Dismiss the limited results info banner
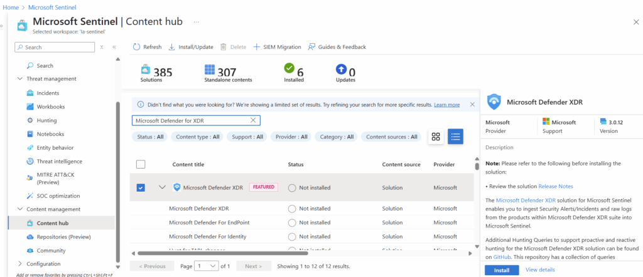Image resolution: width=643 pixels, height=277 pixels. tap(472, 105)
